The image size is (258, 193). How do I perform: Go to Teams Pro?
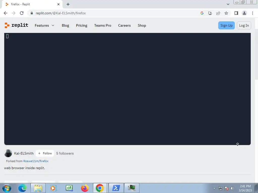[103, 25]
